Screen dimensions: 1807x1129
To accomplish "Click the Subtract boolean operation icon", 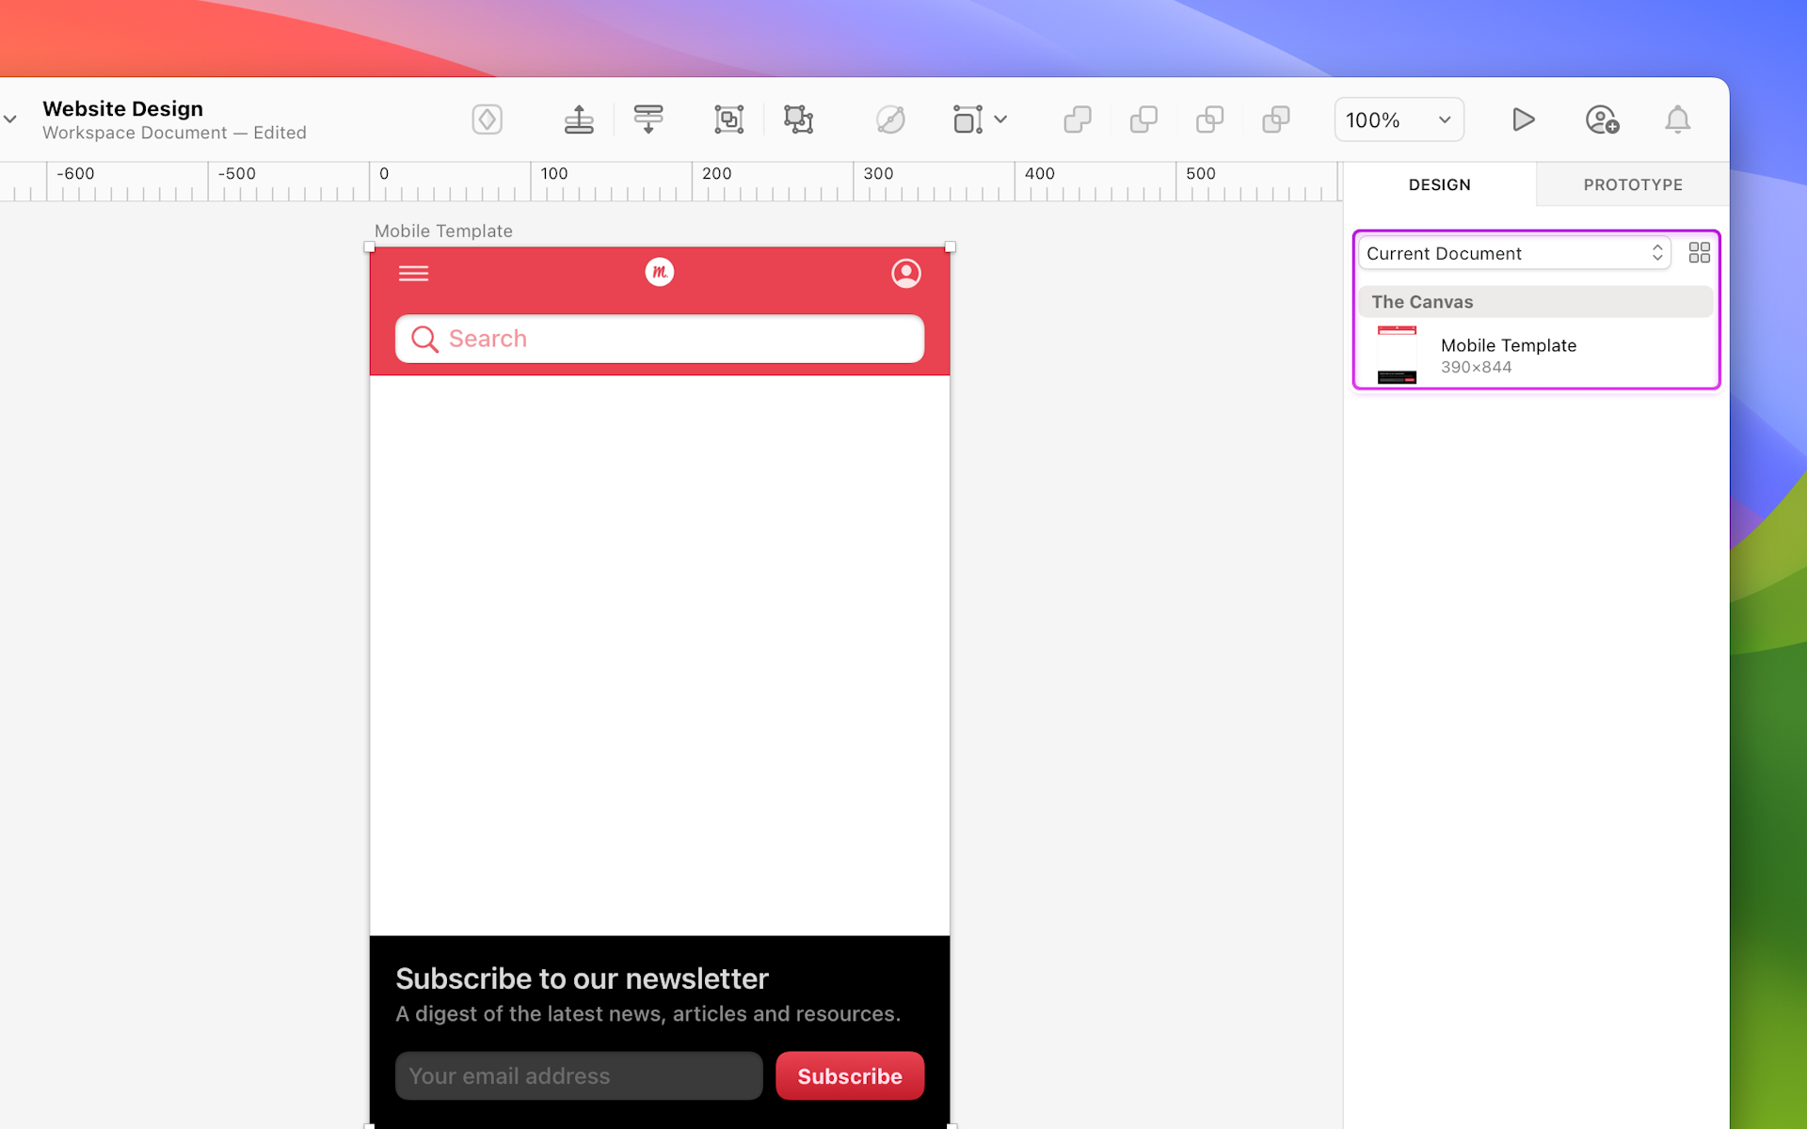I will coord(1143,119).
